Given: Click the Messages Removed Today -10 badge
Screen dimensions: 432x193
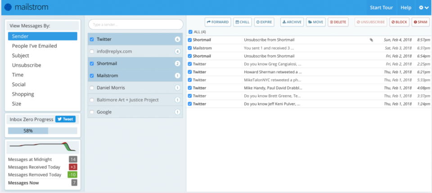Looking at the screenshot, I should [72, 175].
